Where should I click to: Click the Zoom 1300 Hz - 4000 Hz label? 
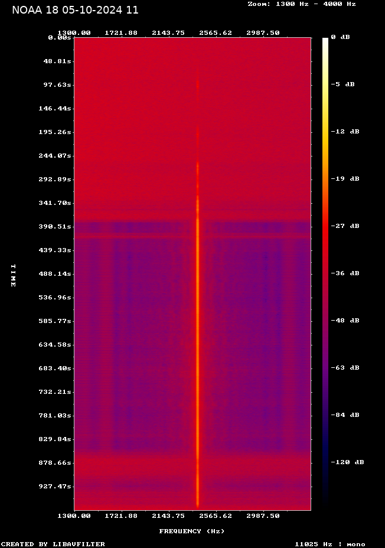(301, 4)
